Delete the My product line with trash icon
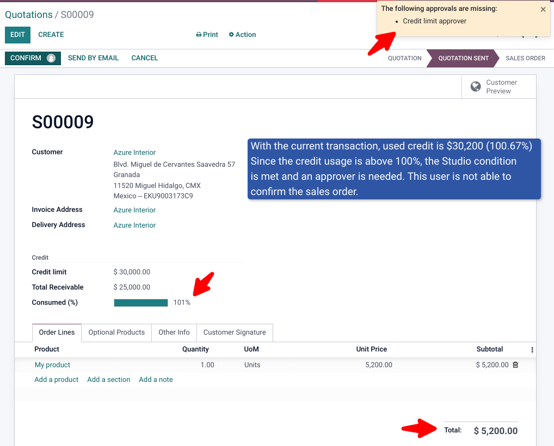 tap(515, 365)
